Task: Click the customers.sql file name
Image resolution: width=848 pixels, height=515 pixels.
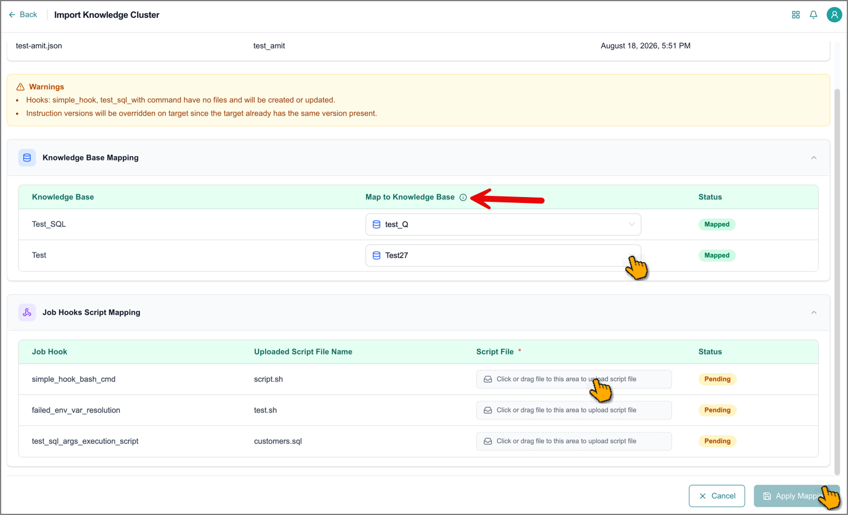Action: [x=278, y=441]
